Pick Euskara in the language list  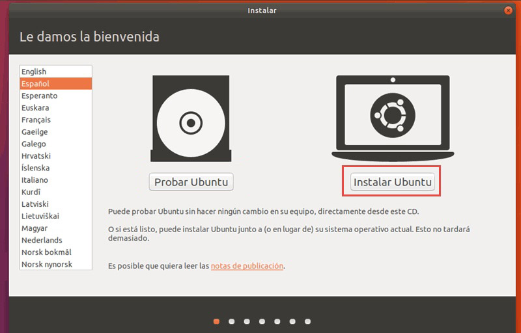56,108
